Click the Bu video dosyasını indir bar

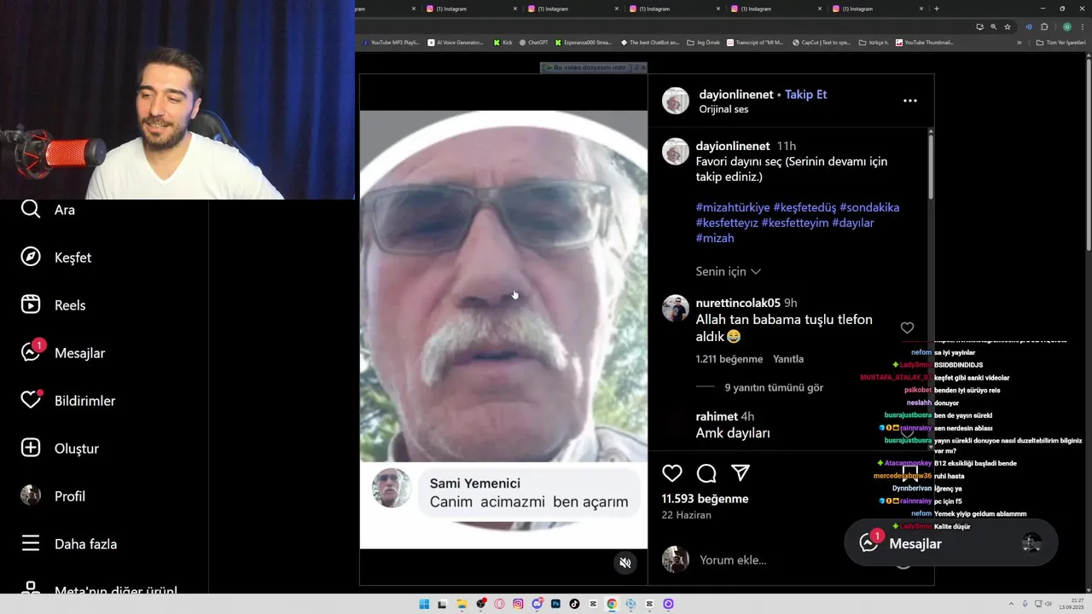click(x=589, y=67)
